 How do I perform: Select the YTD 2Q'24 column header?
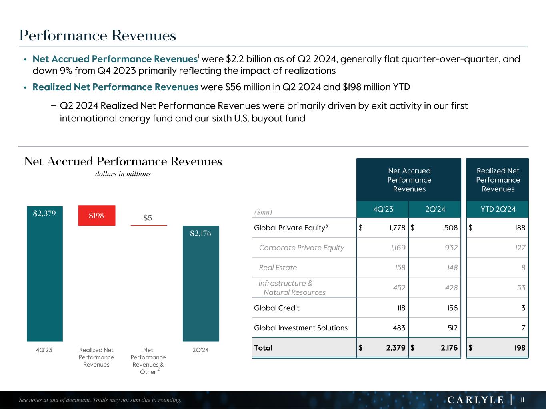point(498,209)
